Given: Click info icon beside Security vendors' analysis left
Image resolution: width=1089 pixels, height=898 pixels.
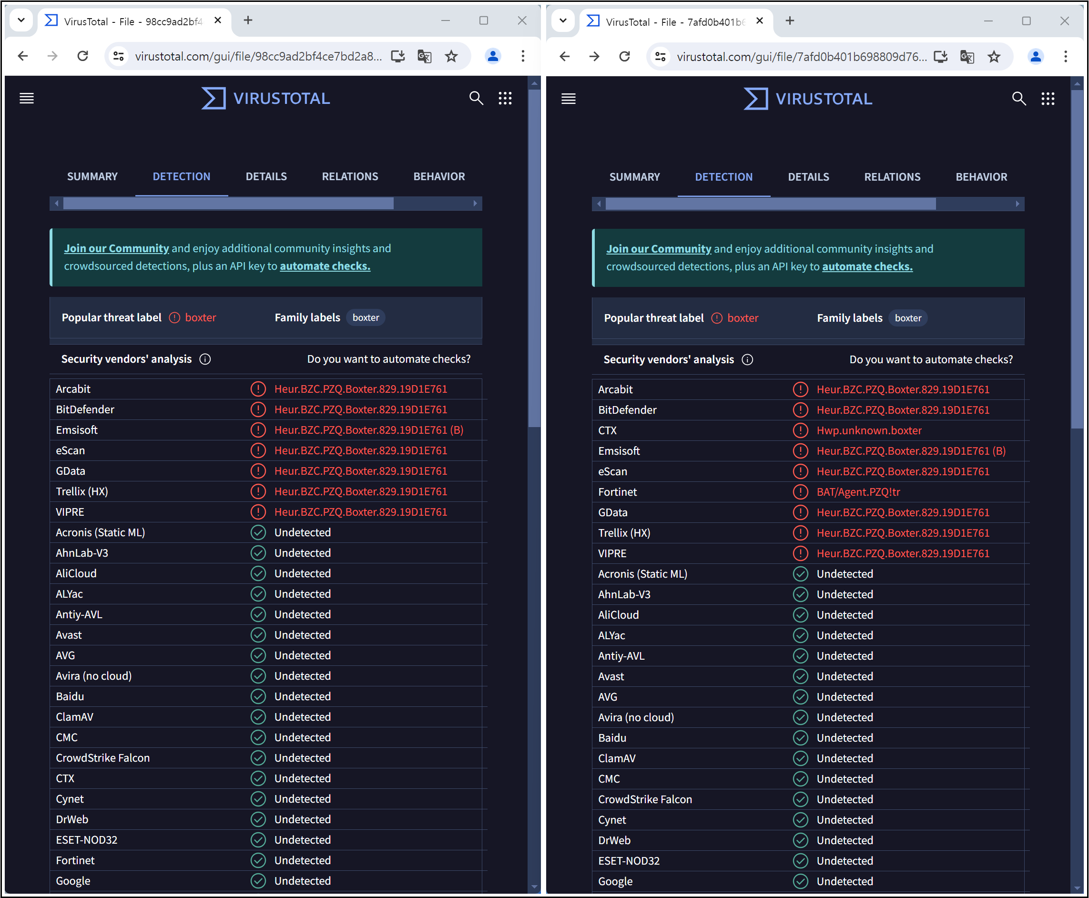Looking at the screenshot, I should [x=205, y=359].
